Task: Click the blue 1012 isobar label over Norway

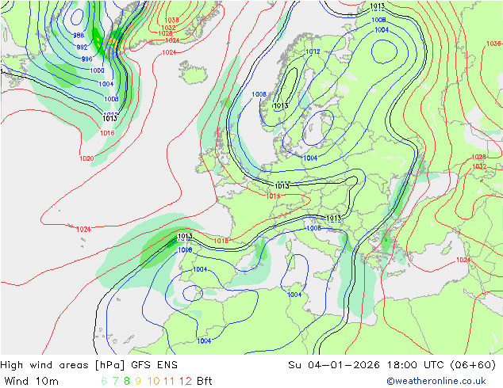Action: (x=313, y=51)
